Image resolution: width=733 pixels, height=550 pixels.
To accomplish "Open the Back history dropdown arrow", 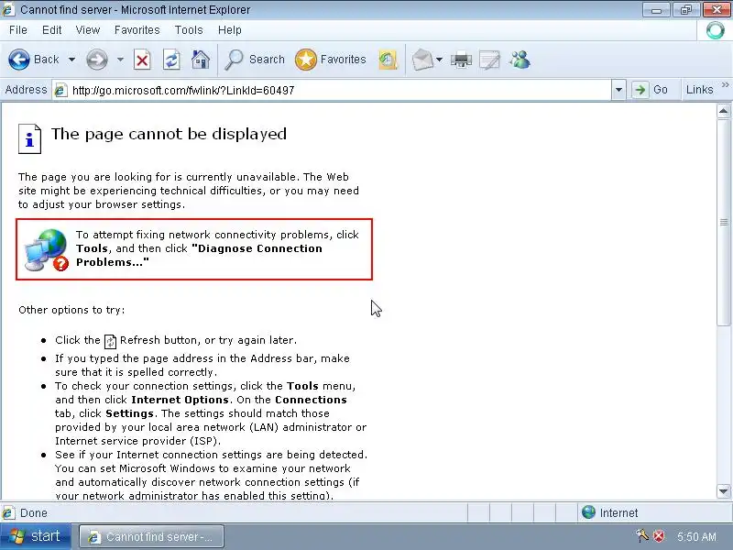I will click(x=71, y=60).
